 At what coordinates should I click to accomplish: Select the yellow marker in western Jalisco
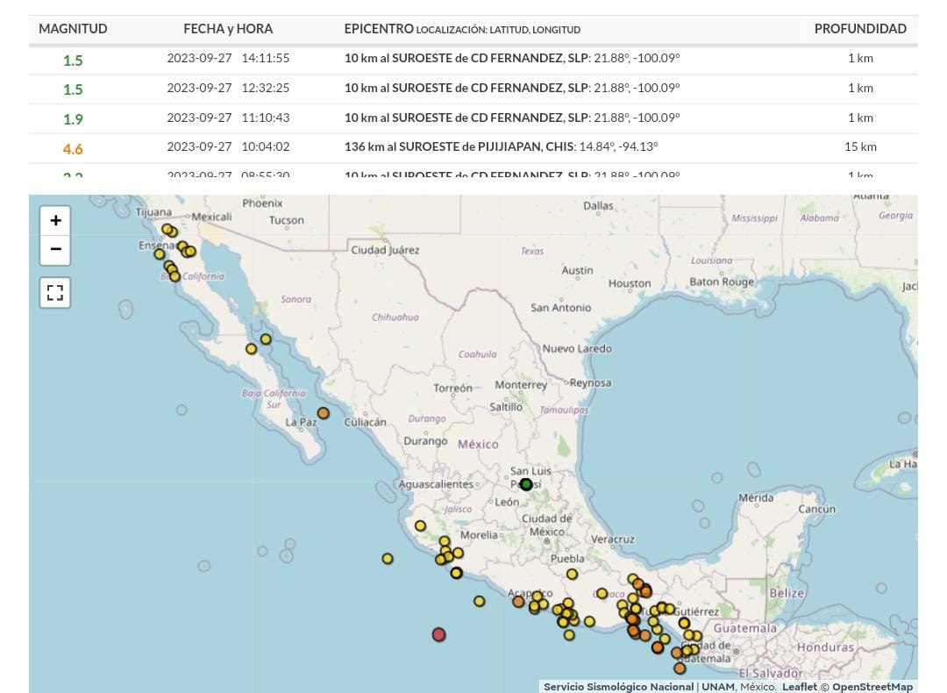pyautogui.click(x=420, y=526)
